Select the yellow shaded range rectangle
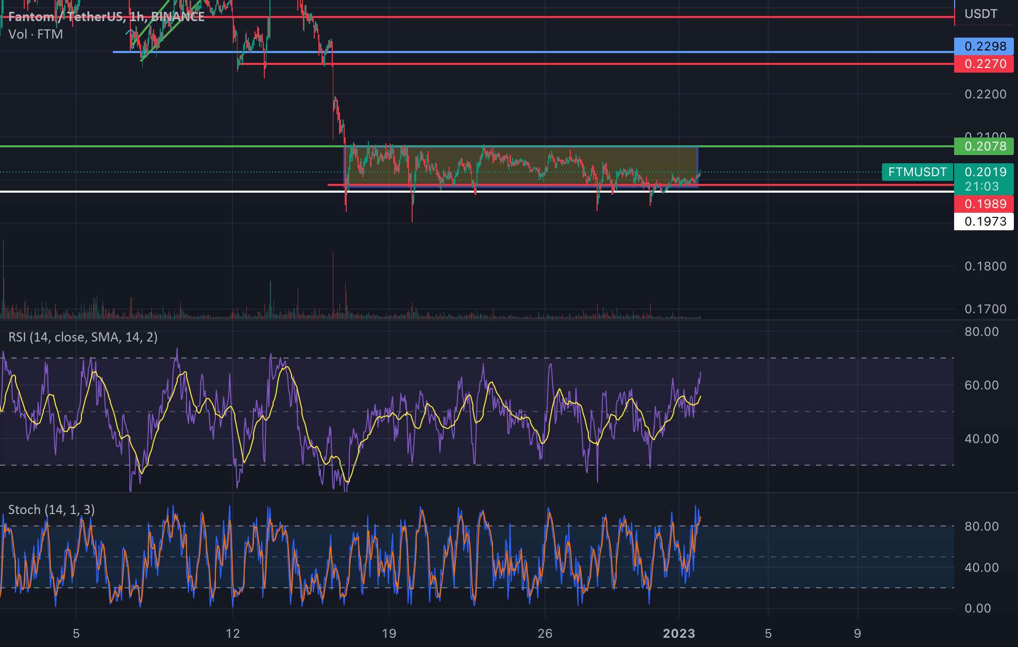Image resolution: width=1018 pixels, height=647 pixels. pyautogui.click(x=521, y=167)
